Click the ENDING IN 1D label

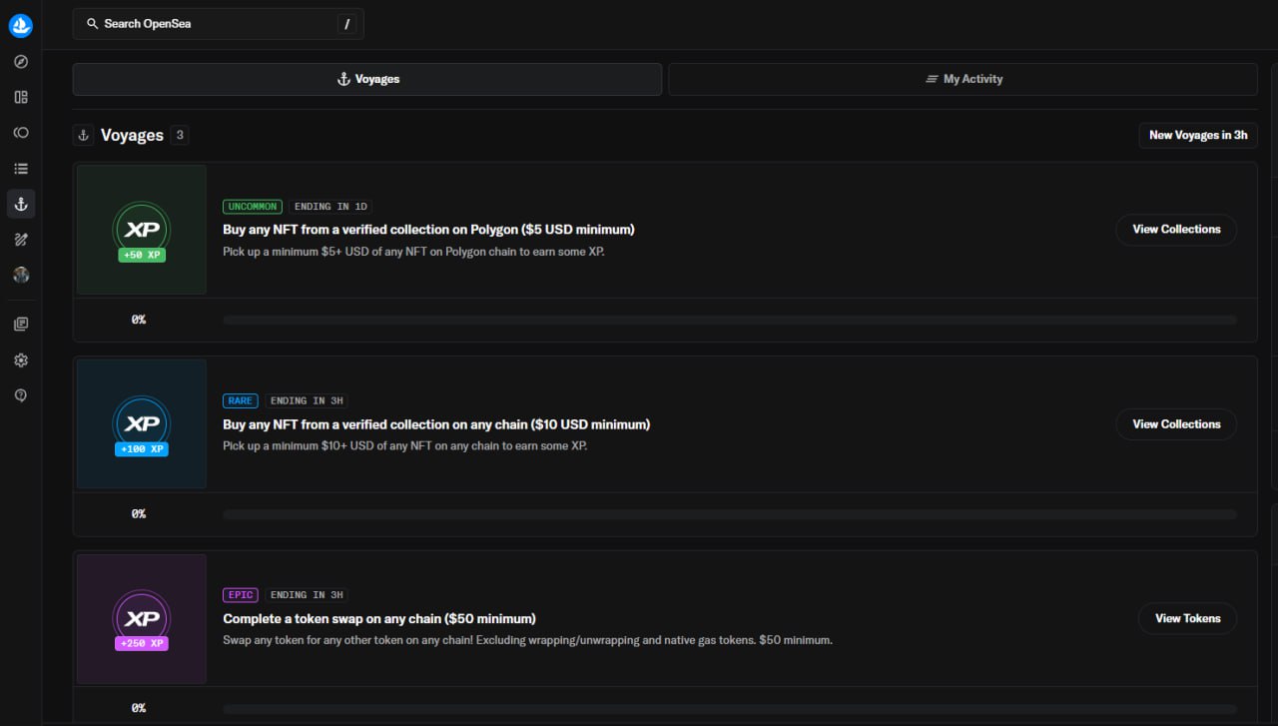[330, 207]
